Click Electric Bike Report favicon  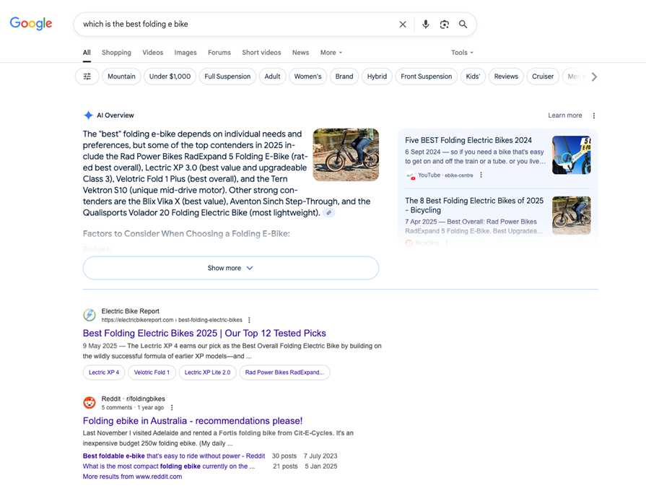(x=90, y=315)
